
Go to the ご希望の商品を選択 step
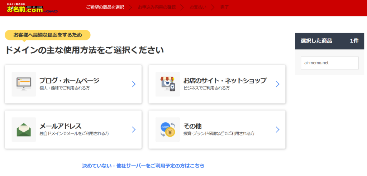click(105, 8)
